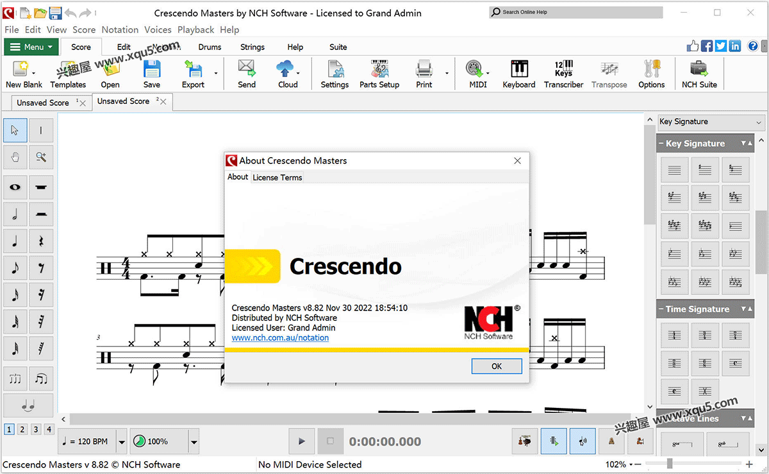Image resolution: width=769 pixels, height=474 pixels.
Task: Click zoom-in plus button
Action: coord(750,464)
